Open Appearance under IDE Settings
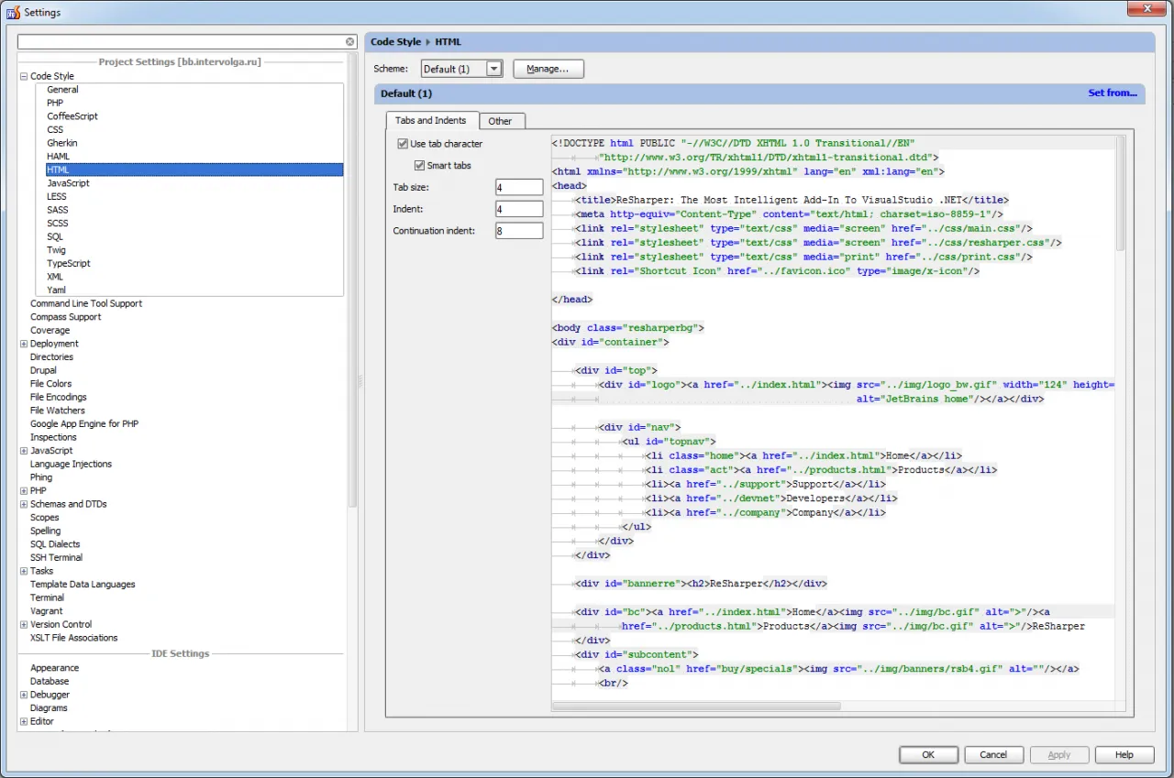This screenshot has width=1174, height=778. [x=54, y=668]
